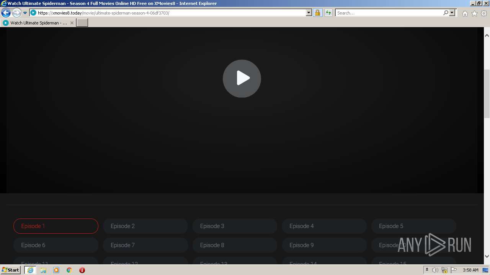
Task: Open the Windows Start menu
Action: [x=10, y=270]
